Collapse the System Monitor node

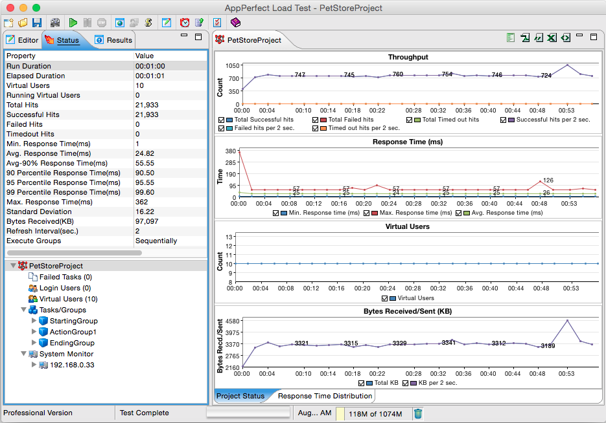pyautogui.click(x=23, y=354)
